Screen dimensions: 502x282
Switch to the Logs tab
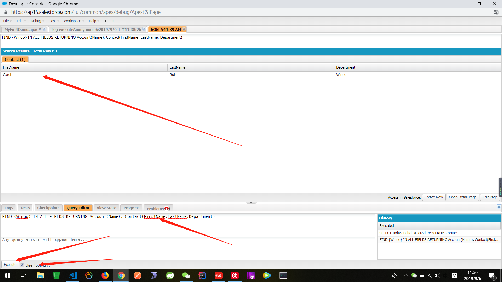pos(9,208)
